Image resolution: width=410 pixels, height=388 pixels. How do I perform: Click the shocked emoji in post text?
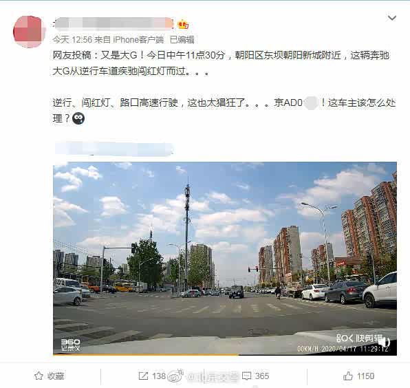coord(78,118)
